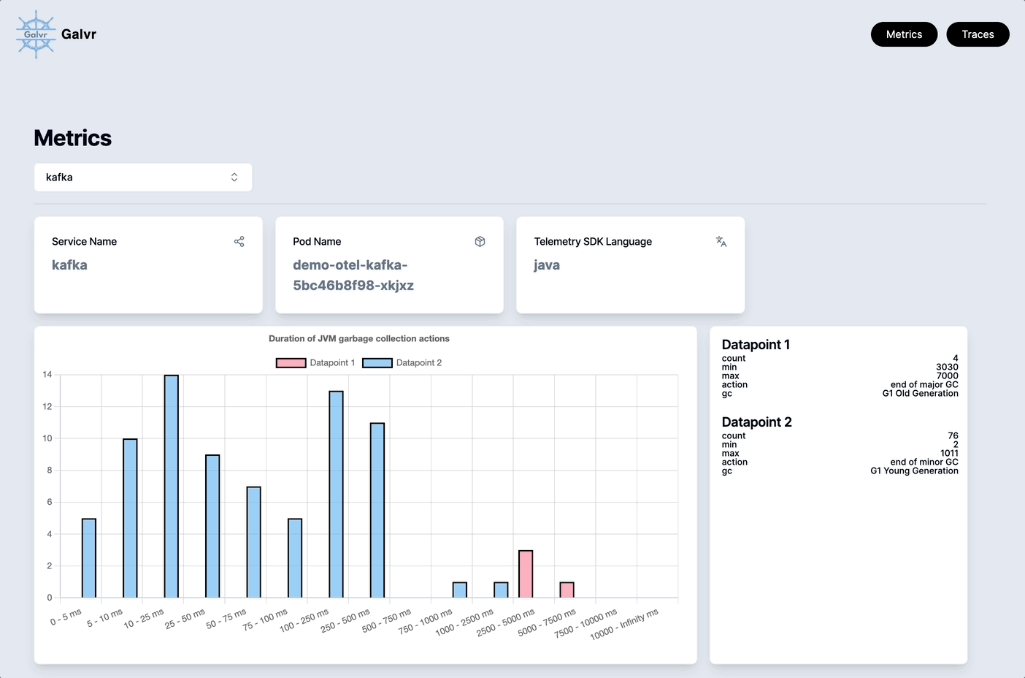The image size is (1025, 678).
Task: Click the Metrics page heading
Action: tap(73, 138)
